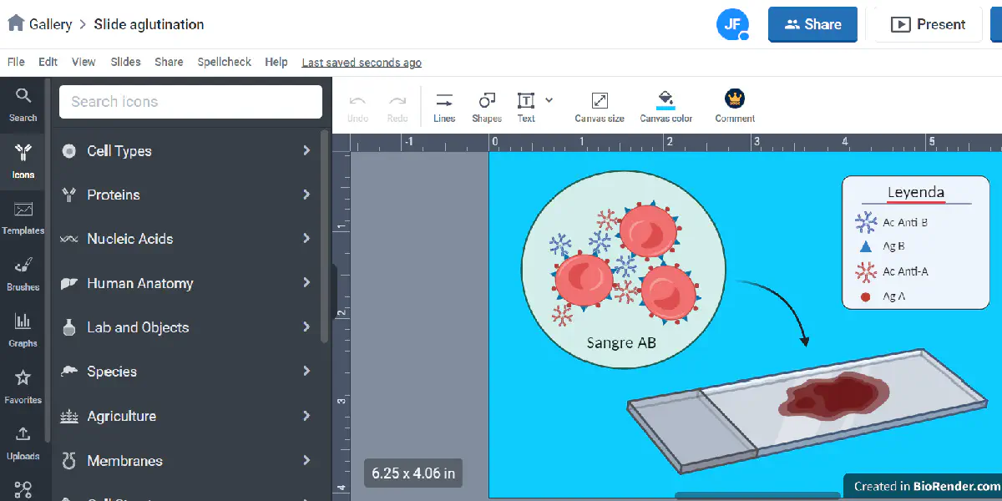This screenshot has width=1002, height=501.
Task: Select the Lines tool
Action: click(x=444, y=107)
